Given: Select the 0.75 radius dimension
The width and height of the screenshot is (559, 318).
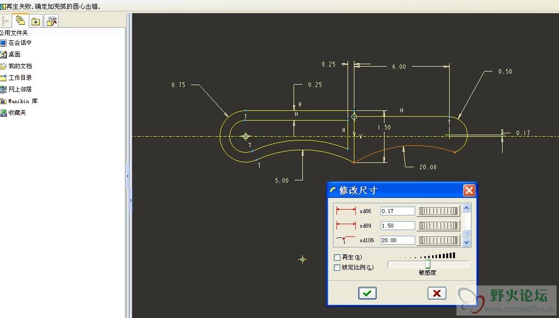Looking at the screenshot, I should click(178, 85).
